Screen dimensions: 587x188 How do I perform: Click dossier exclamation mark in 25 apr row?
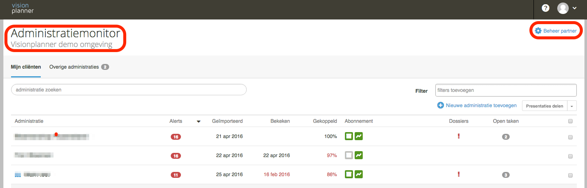coord(459,174)
